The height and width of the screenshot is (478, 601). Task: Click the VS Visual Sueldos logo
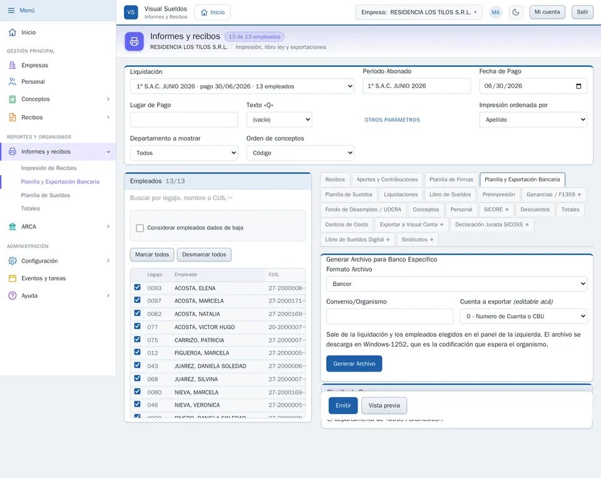point(131,13)
